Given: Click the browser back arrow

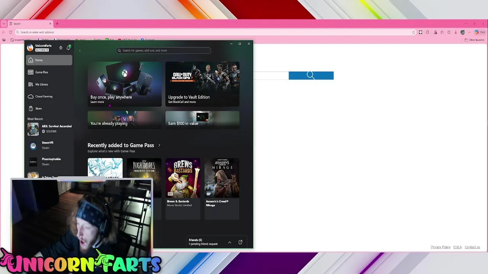Looking at the screenshot, I should pyautogui.click(x=3, y=32).
